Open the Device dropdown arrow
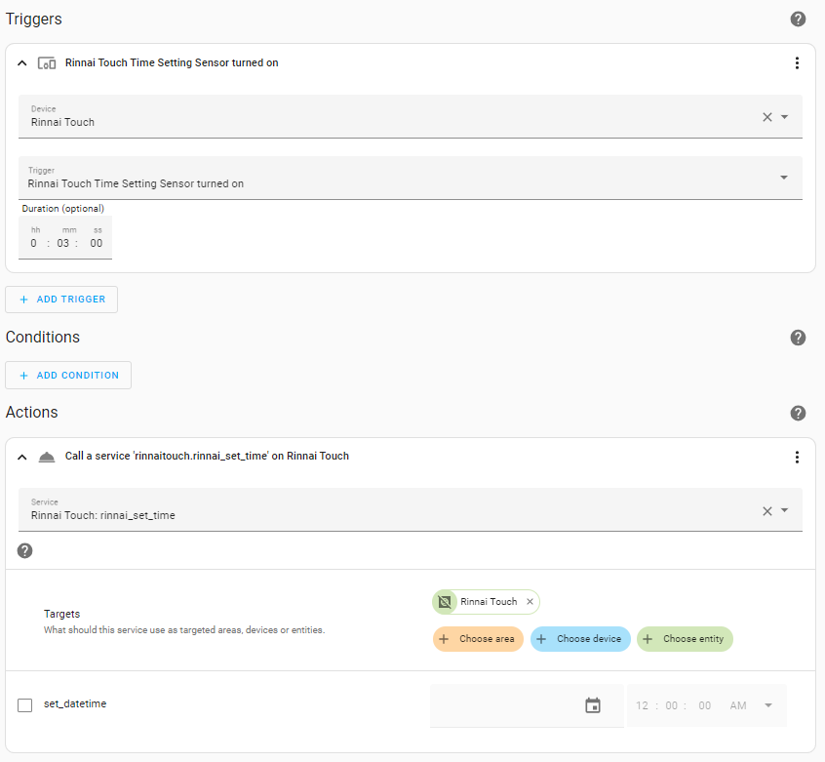This screenshot has width=825, height=762. coord(785,117)
